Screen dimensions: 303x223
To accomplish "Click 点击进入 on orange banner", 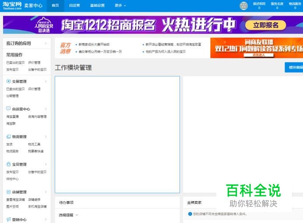I will click(x=258, y=55).
